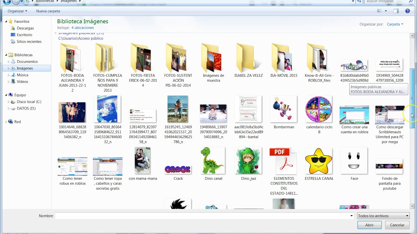The width and height of the screenshot is (417, 234).
Task: Select the Bomberman image file
Action: tap(284, 112)
